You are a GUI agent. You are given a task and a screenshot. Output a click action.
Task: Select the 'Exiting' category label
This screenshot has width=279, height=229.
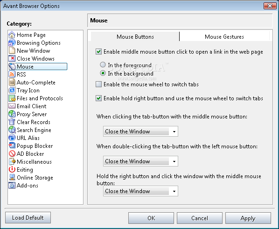[x=25, y=170]
